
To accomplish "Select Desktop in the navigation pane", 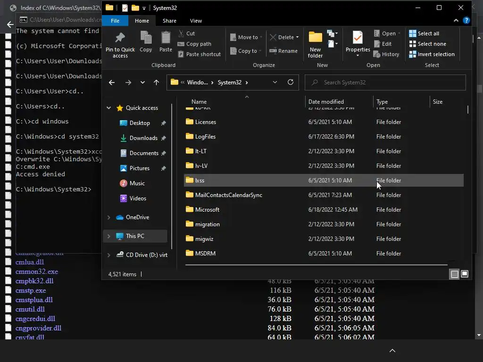I will (140, 123).
